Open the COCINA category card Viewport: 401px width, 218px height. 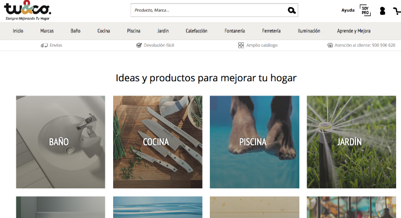[x=158, y=142]
